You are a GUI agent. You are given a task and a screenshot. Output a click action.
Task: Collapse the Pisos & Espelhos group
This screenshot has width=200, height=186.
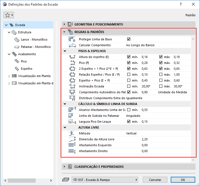(65, 51)
